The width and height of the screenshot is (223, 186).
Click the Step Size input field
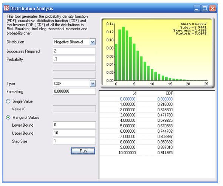[74, 141]
